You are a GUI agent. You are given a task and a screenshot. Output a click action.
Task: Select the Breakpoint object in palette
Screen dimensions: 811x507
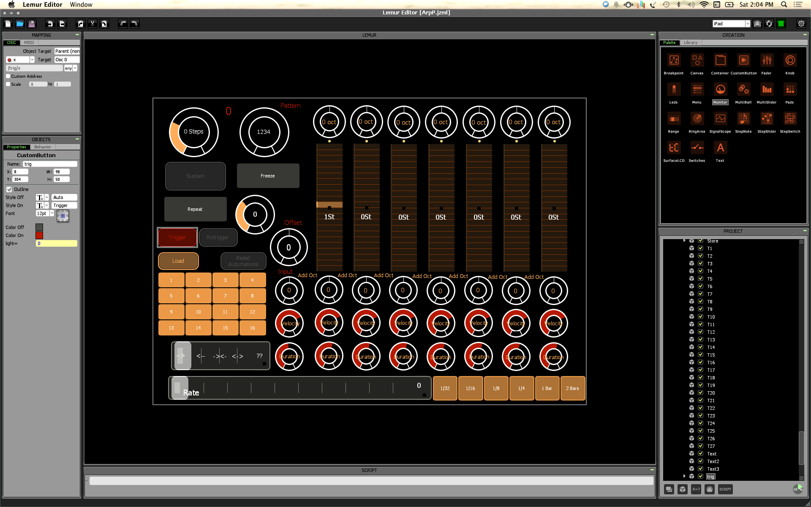tap(674, 60)
